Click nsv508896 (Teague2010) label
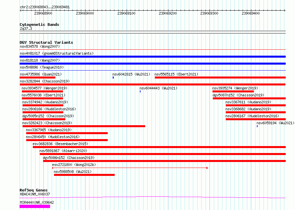Viewport: 295px width, 210px height. click(x=42, y=67)
